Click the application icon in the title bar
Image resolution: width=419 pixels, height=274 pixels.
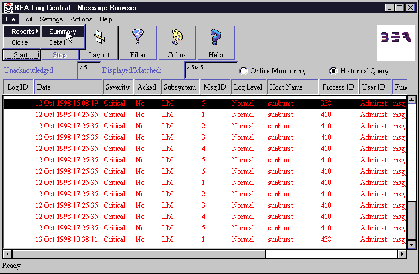click(x=8, y=8)
